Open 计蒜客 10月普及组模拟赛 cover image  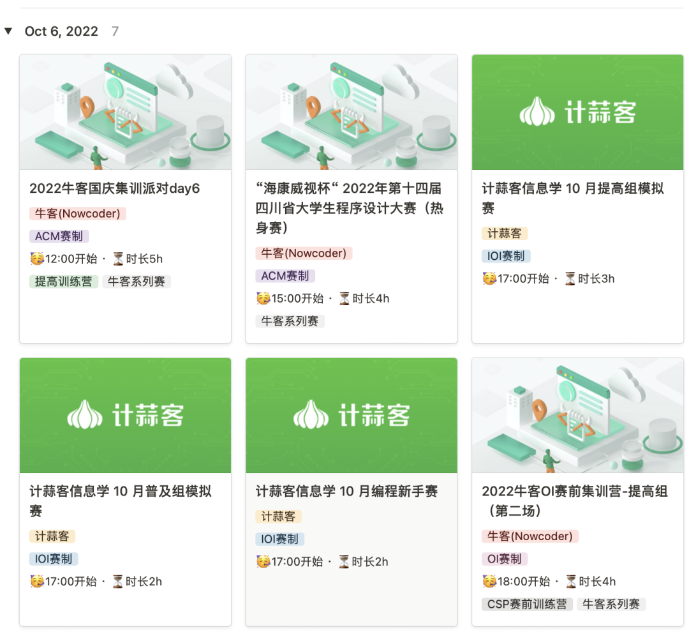[x=125, y=416]
